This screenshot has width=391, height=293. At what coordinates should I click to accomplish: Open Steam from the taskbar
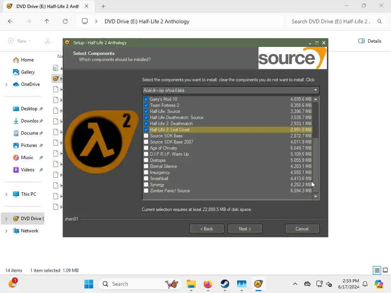225,284
